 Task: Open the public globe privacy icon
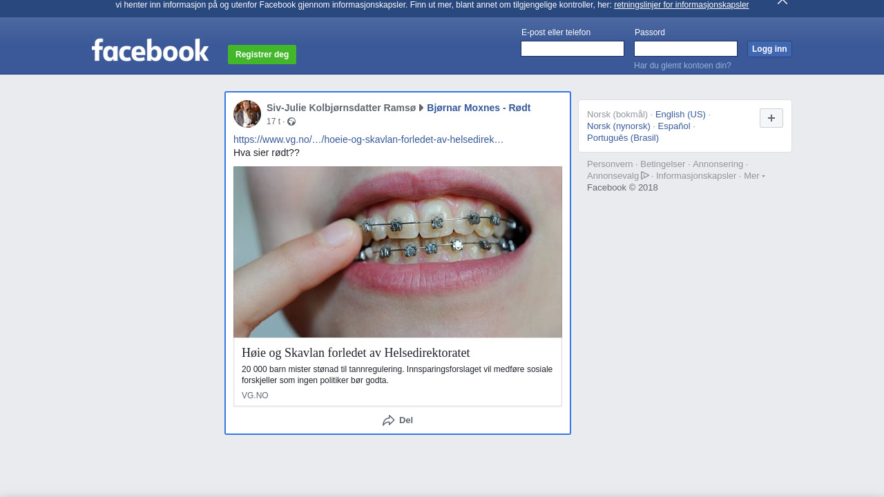(291, 121)
